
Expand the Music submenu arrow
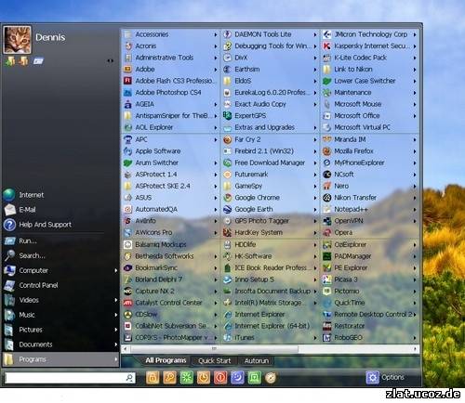pyautogui.click(x=116, y=315)
